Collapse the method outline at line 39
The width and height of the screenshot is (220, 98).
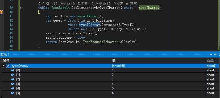(x=22, y=8)
